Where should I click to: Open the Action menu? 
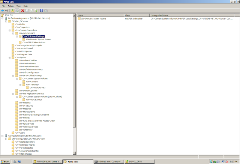10,6
